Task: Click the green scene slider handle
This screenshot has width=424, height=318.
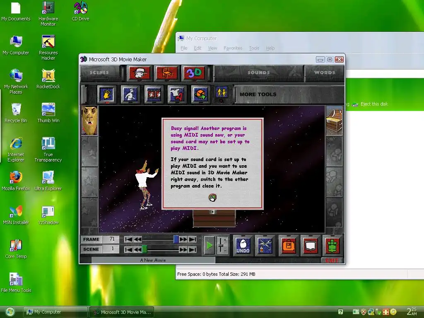Action: [x=145, y=249]
